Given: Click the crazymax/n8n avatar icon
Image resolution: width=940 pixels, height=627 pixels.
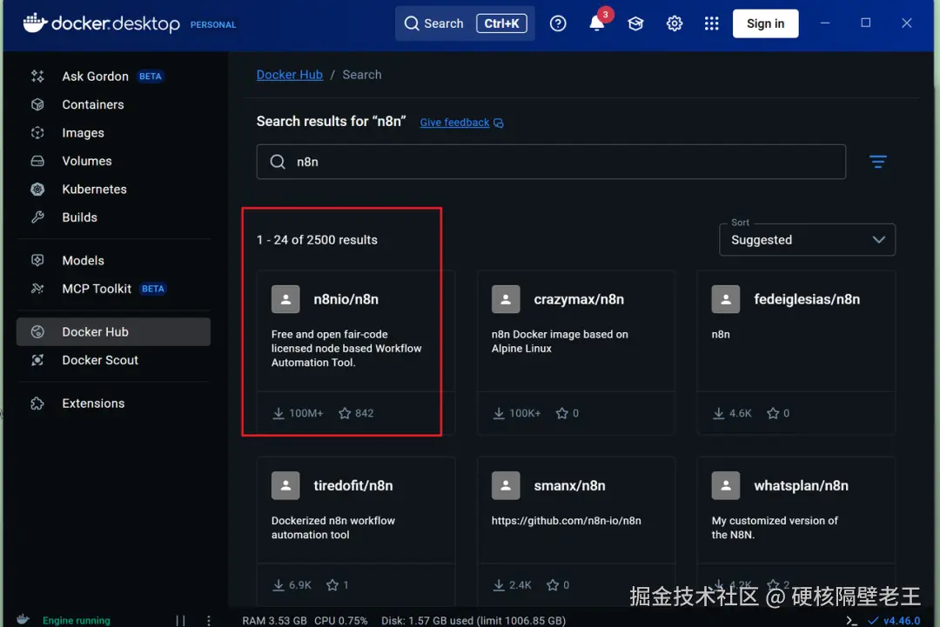Looking at the screenshot, I should 506,299.
